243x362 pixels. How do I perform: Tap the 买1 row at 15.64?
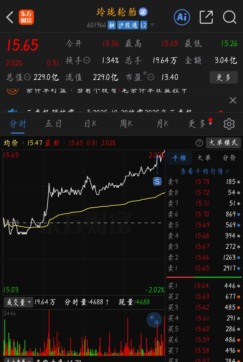coord(204,286)
